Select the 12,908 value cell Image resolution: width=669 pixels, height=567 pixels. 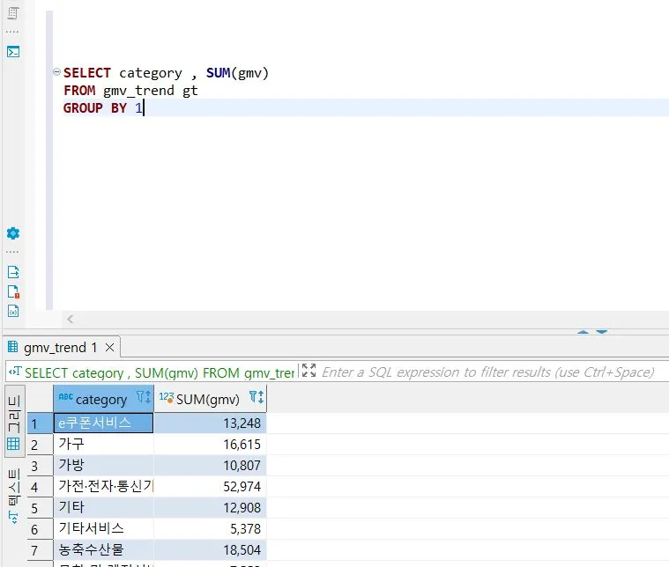210,507
